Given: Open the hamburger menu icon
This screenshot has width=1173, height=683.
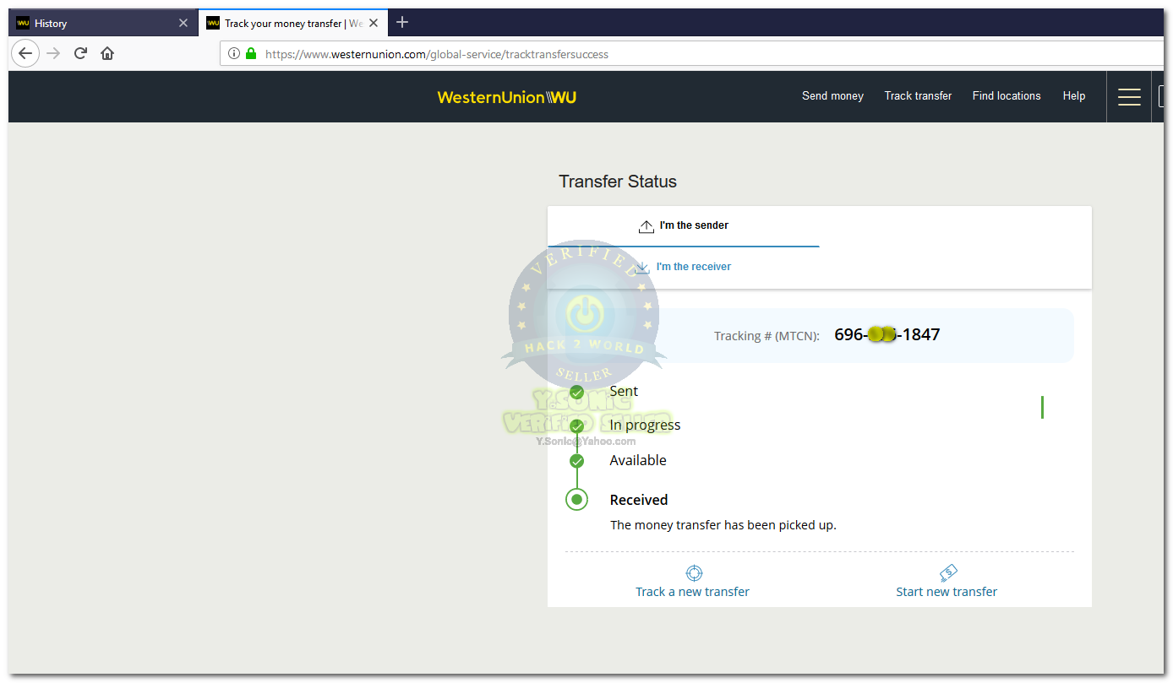Looking at the screenshot, I should (1129, 96).
